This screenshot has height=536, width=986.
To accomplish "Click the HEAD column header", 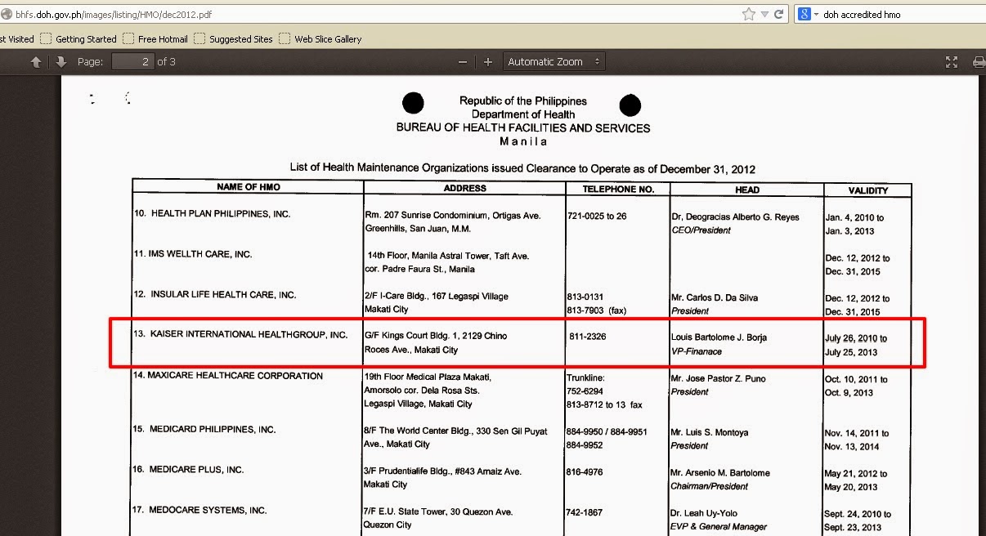I will (747, 190).
